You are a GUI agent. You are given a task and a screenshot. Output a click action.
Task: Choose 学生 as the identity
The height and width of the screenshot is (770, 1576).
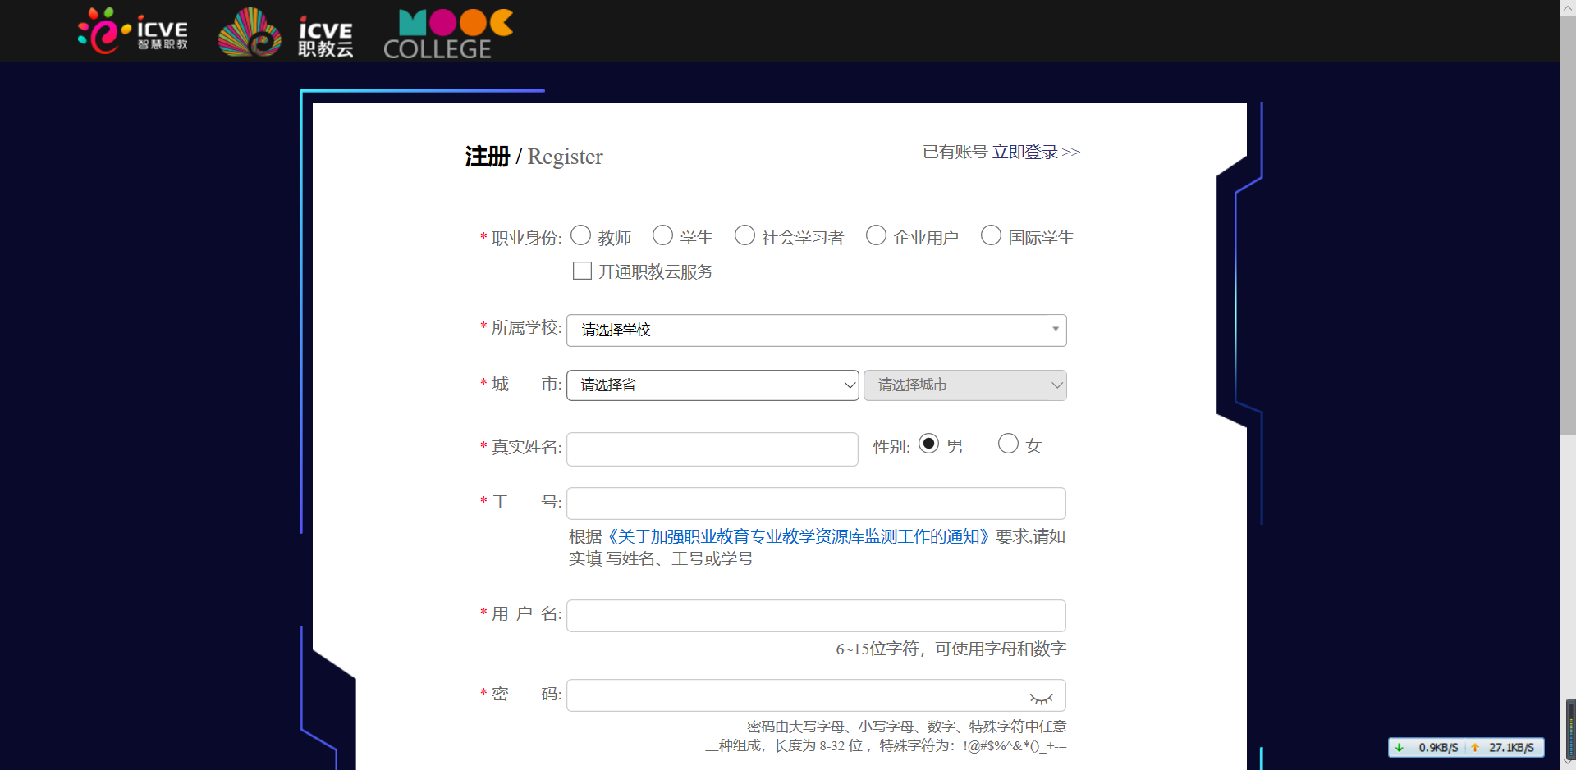pos(663,236)
